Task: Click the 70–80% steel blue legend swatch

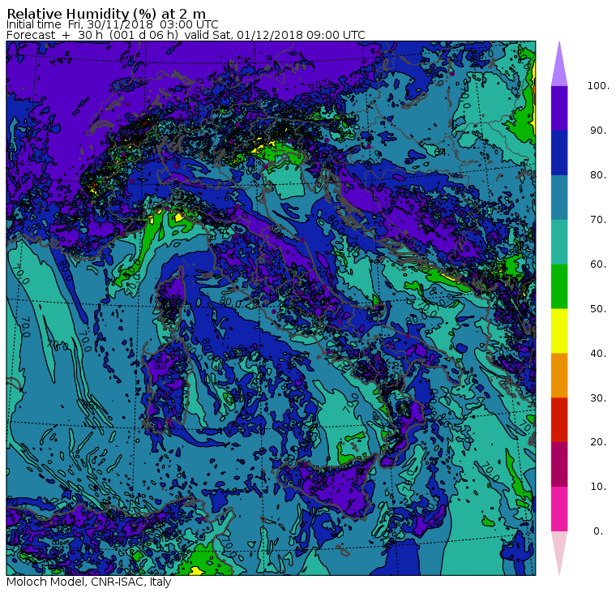Action: click(x=559, y=197)
